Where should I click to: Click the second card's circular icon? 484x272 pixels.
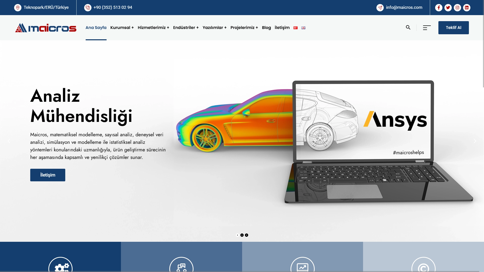181,264
